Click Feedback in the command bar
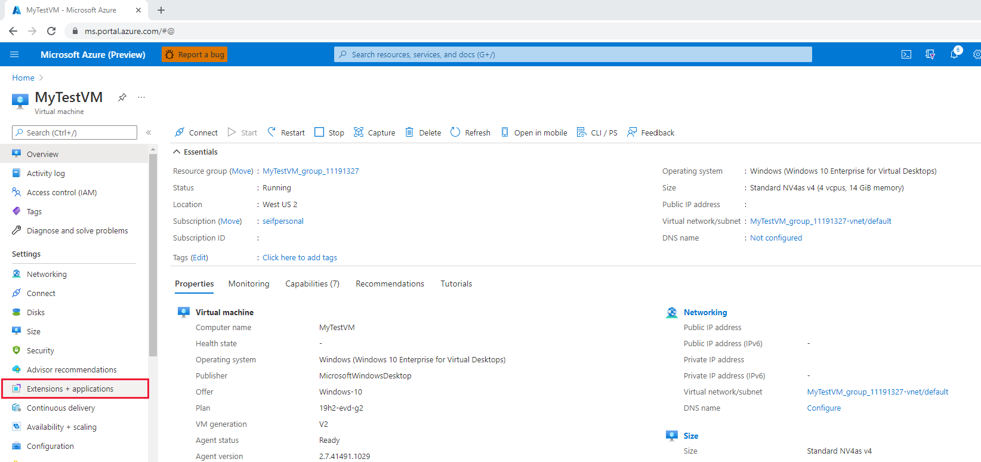Image resolution: width=981 pixels, height=462 pixels. coord(650,133)
